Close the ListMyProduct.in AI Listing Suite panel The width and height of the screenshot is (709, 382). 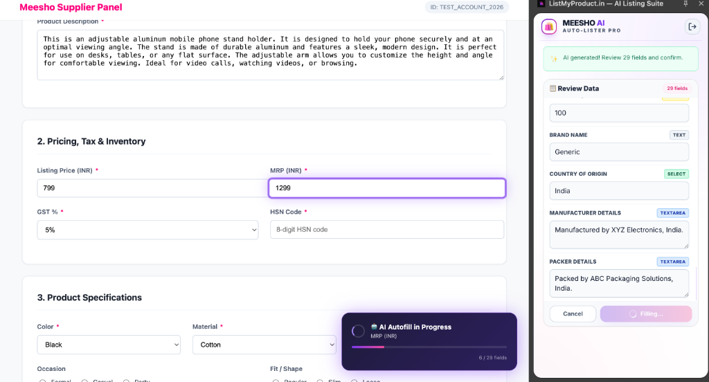[x=701, y=3]
